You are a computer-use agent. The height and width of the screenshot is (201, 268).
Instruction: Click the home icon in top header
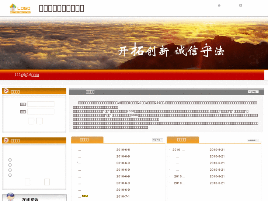(x=219, y=5)
